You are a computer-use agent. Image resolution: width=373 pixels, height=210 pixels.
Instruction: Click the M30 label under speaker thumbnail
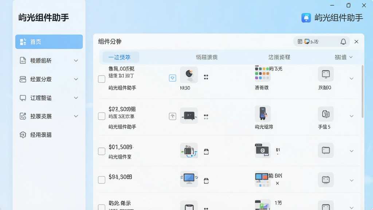tap(185, 88)
